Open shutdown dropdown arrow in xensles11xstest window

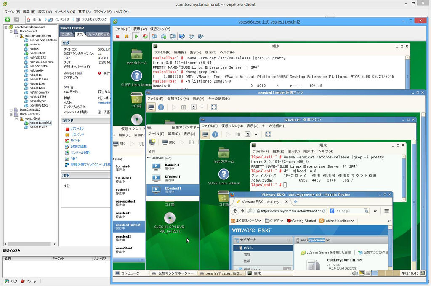pos(202,107)
